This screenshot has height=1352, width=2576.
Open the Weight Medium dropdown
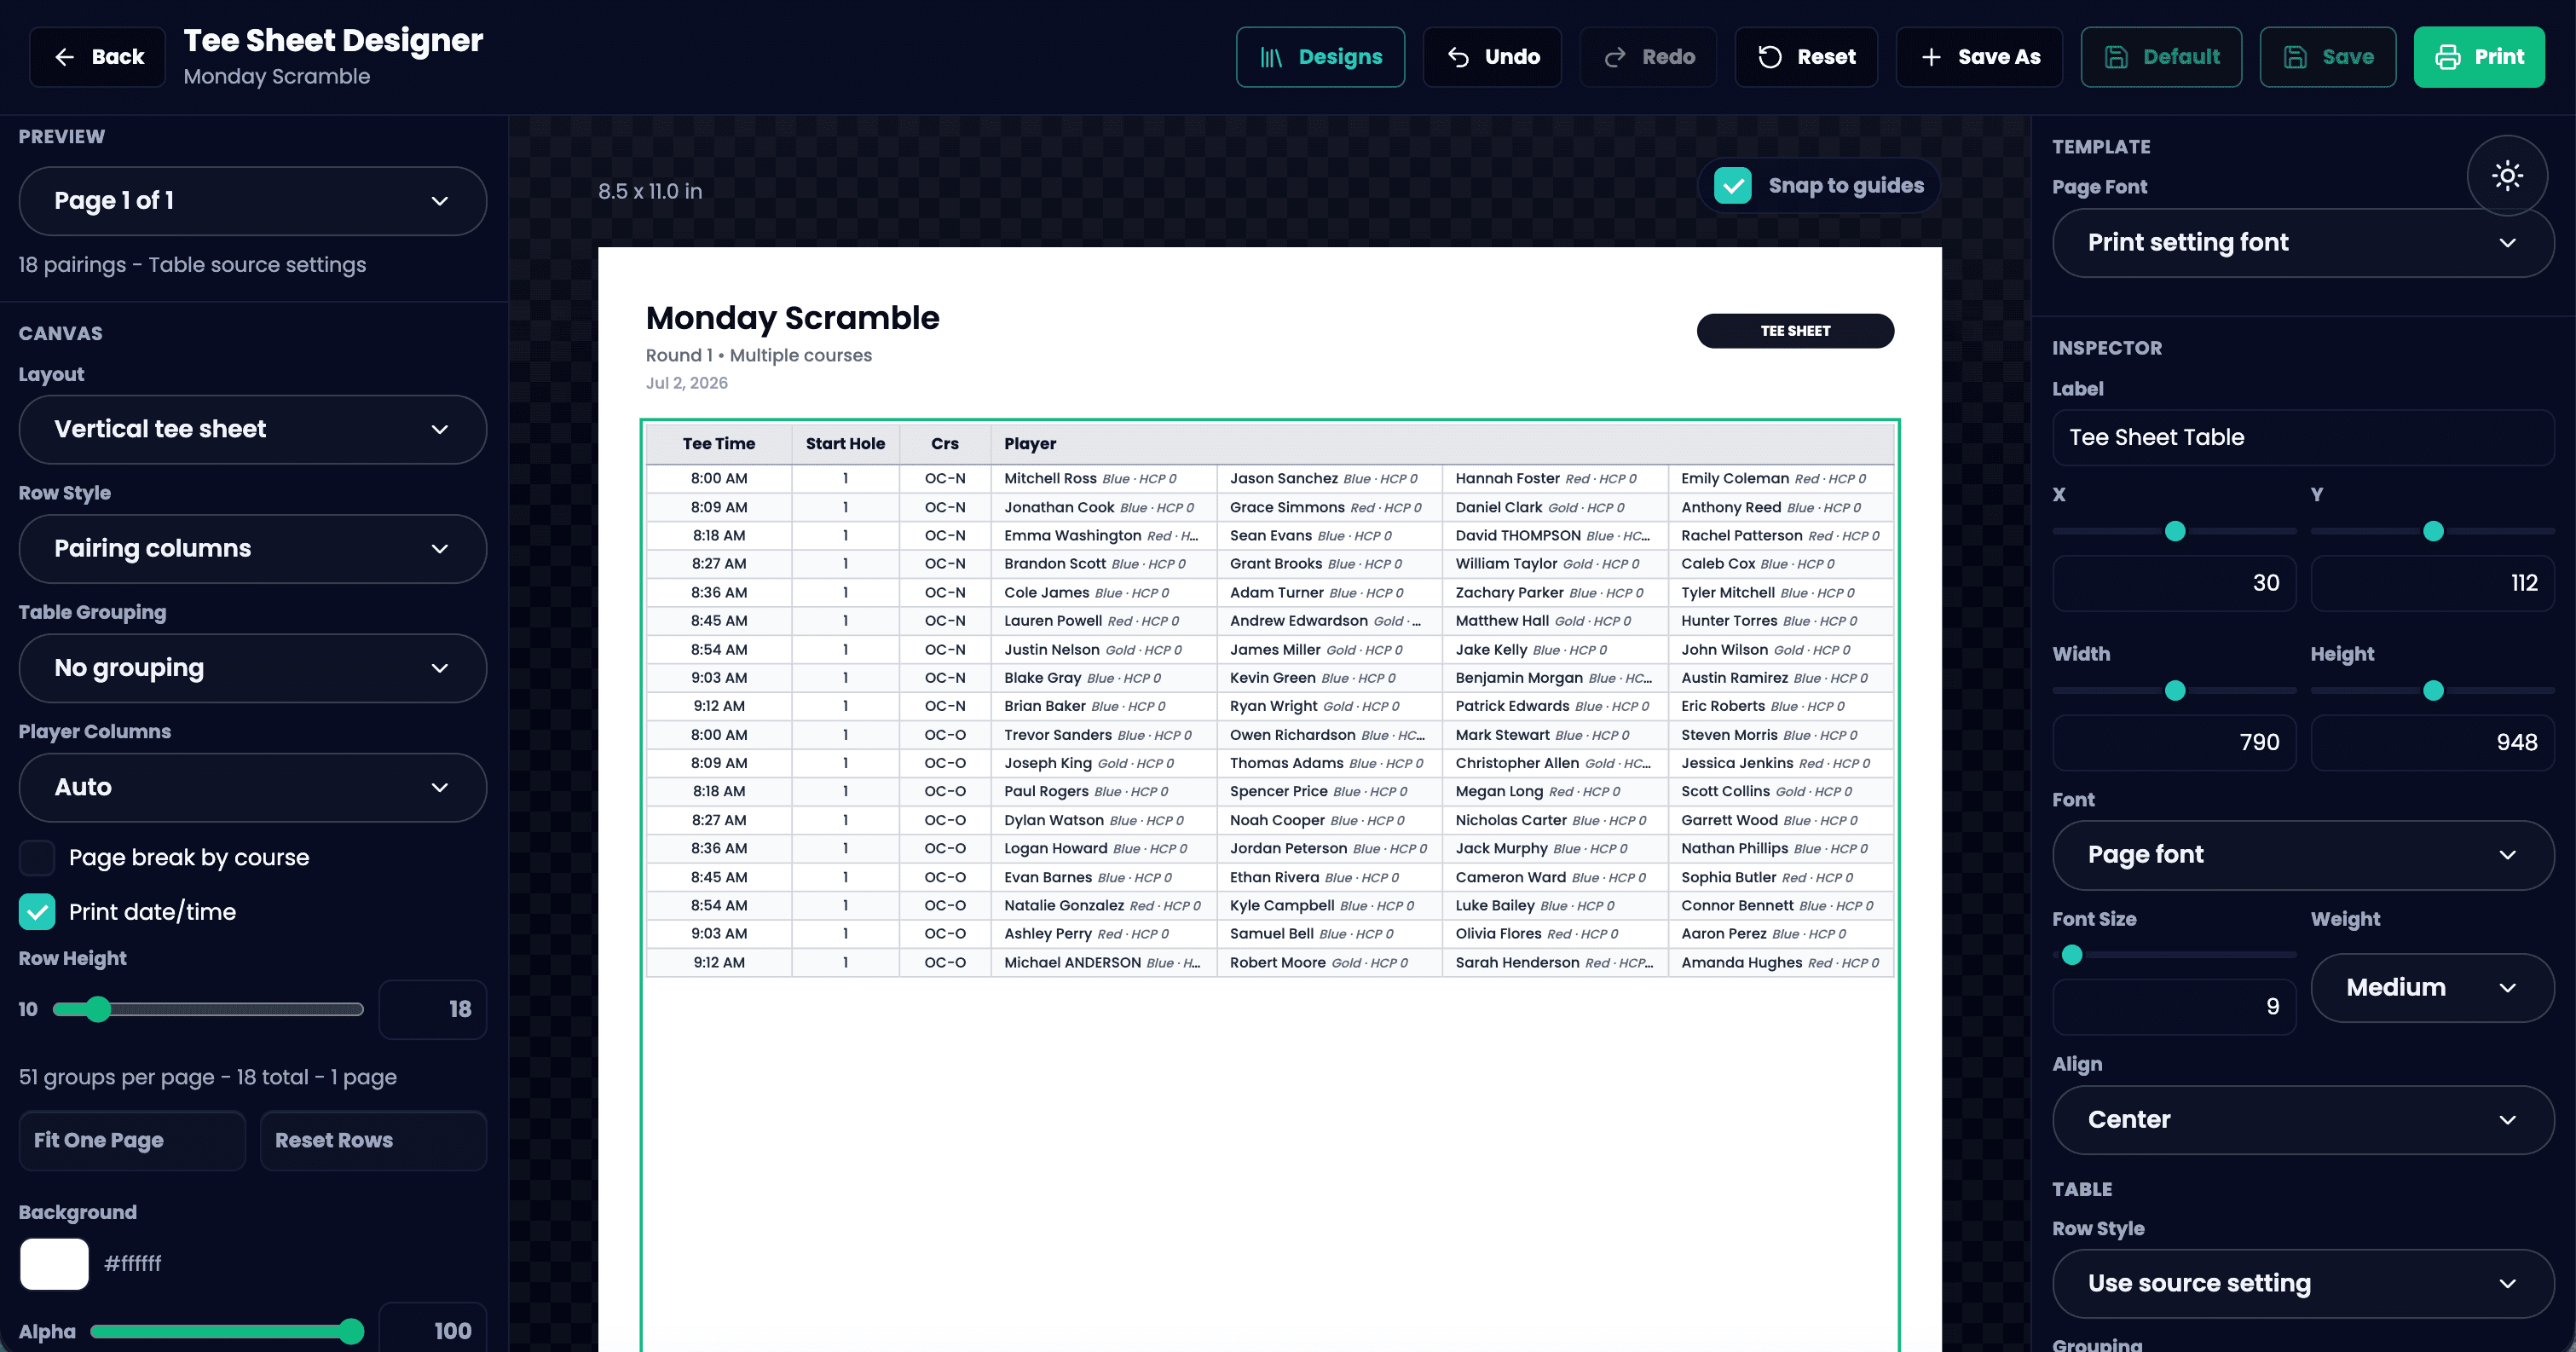2432,988
